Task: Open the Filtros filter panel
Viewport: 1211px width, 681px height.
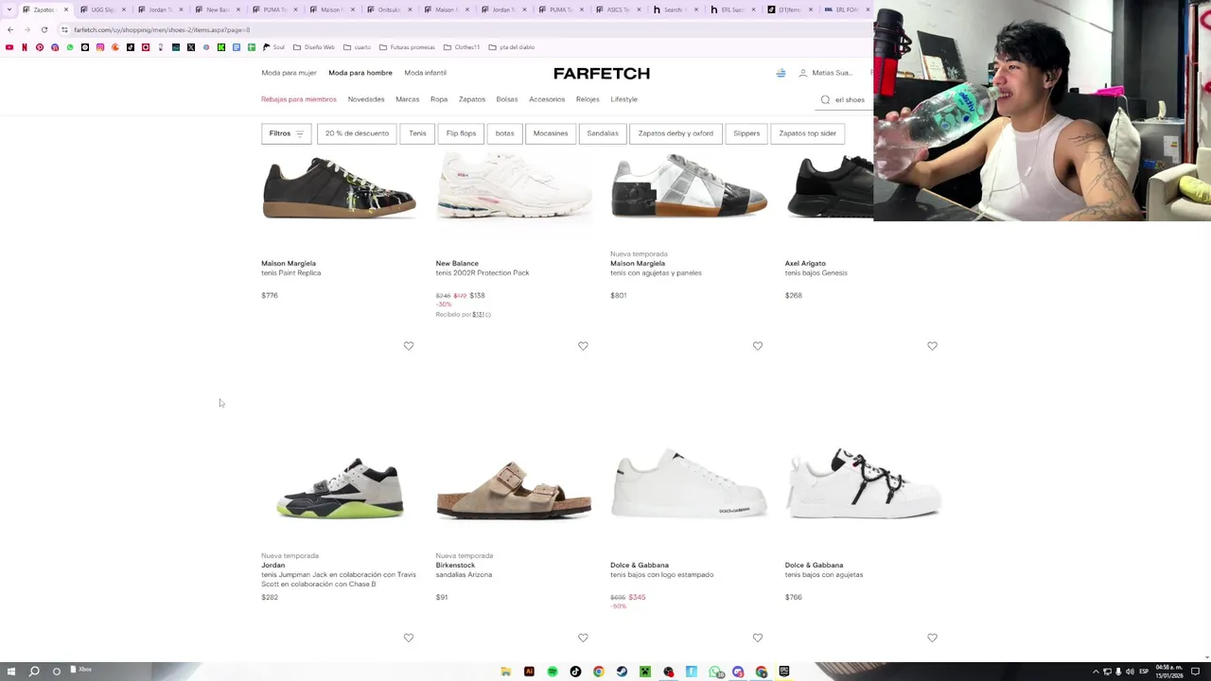Action: [x=286, y=133]
